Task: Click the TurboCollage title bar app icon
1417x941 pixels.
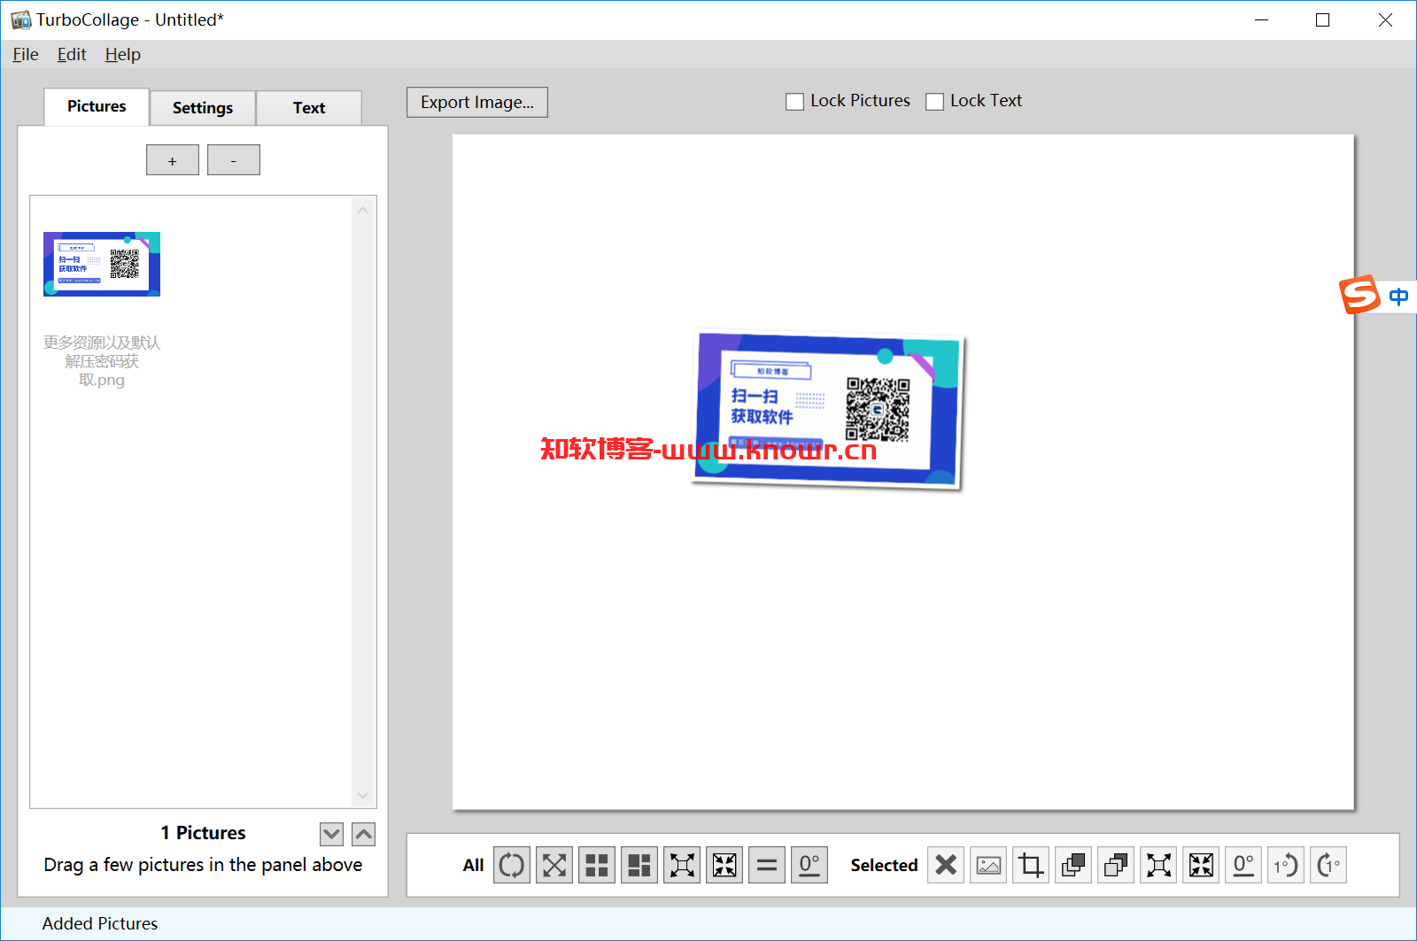Action: click(x=20, y=19)
